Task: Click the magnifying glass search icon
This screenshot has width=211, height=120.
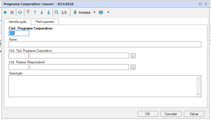Action: pyautogui.click(x=57, y=12)
